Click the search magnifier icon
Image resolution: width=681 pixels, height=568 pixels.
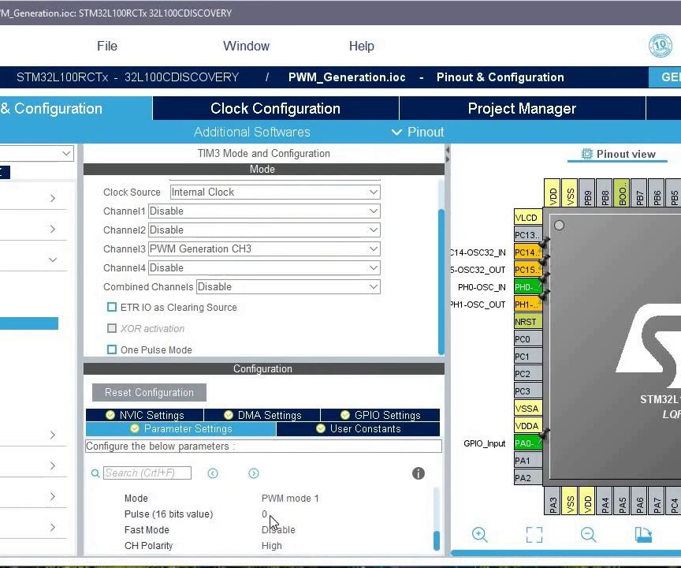click(95, 473)
